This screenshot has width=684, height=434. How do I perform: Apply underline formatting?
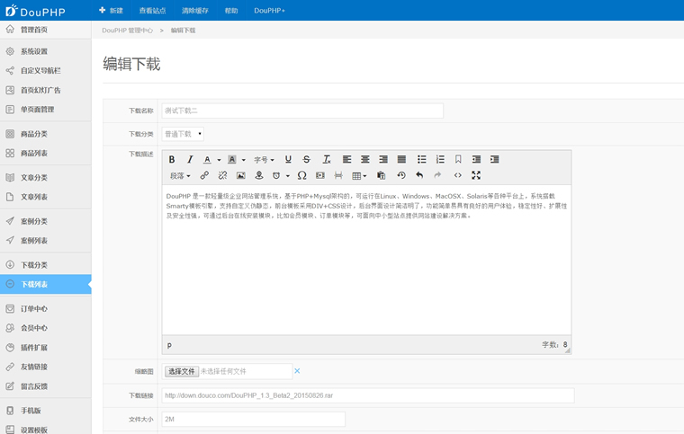tap(288, 159)
